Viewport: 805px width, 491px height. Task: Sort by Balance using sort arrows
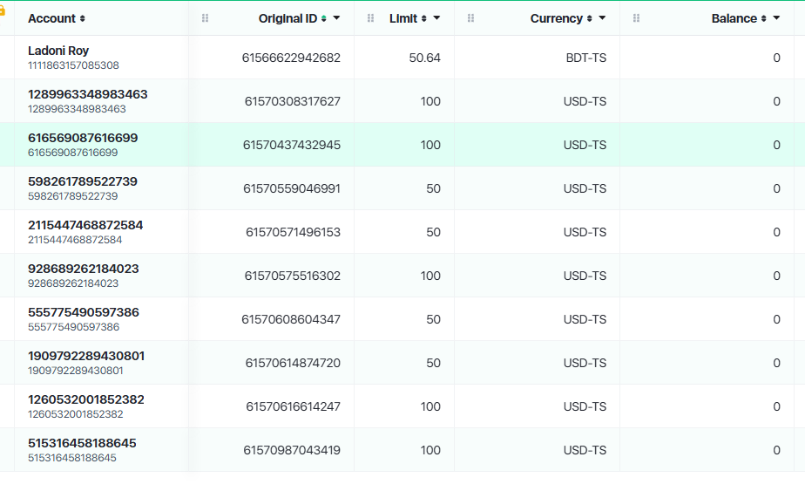pyautogui.click(x=764, y=18)
